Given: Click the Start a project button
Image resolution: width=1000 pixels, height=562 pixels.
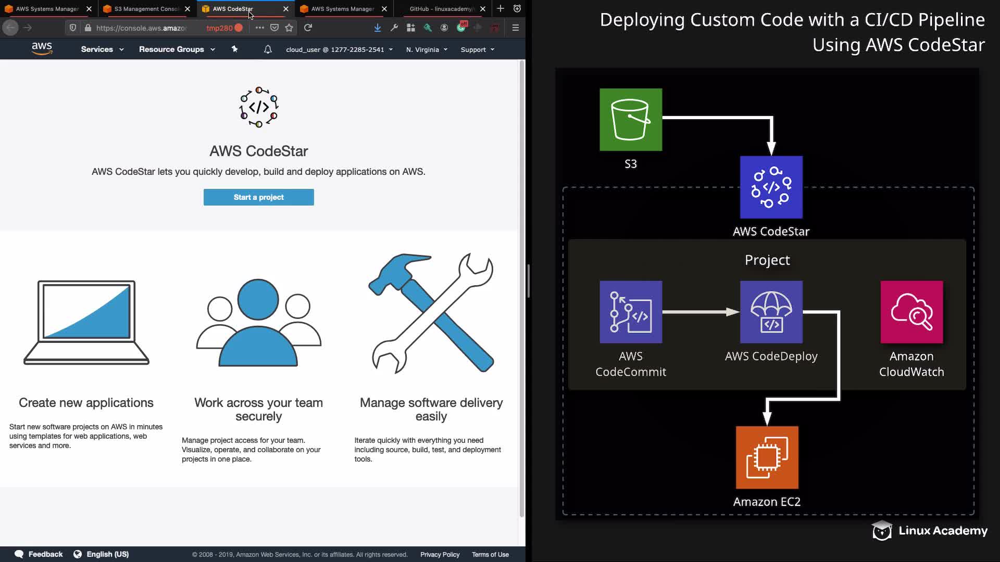Looking at the screenshot, I should [x=258, y=197].
